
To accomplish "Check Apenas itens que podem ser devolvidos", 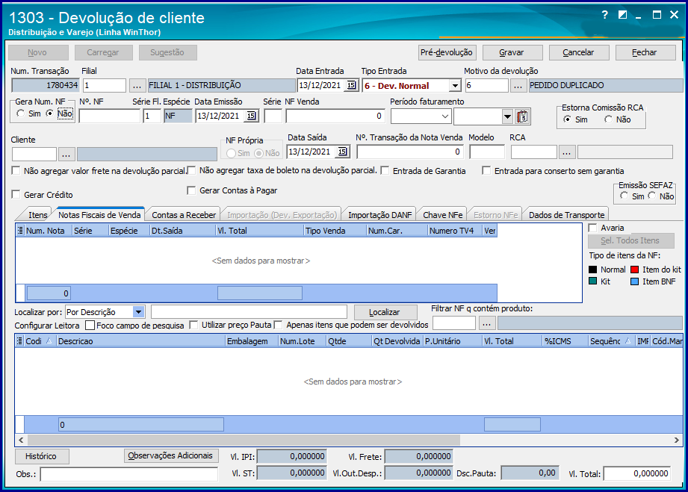I will point(278,325).
